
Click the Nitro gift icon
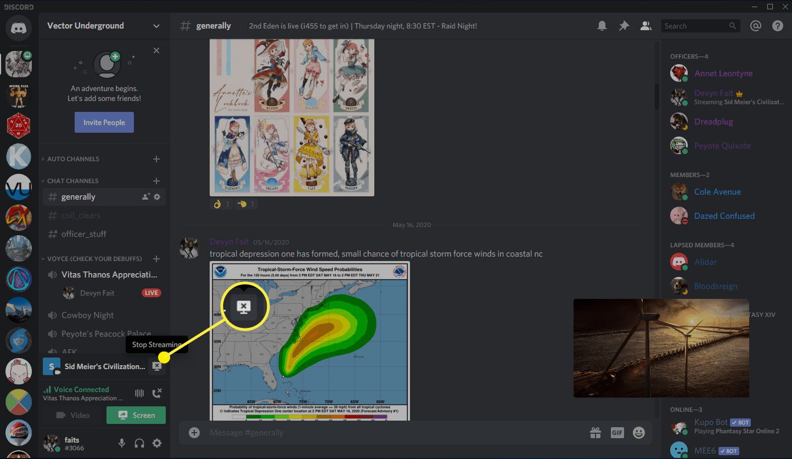[x=596, y=433]
